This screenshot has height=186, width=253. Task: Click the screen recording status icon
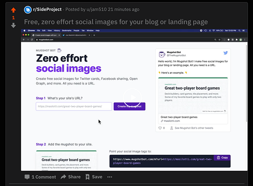pyautogui.click(x=201, y=30)
